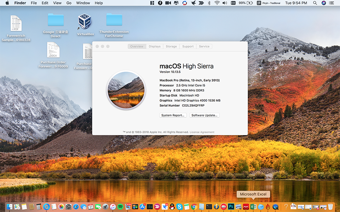
Task: Open Reminders from the Dock
Action: pyautogui.click(x=54, y=207)
